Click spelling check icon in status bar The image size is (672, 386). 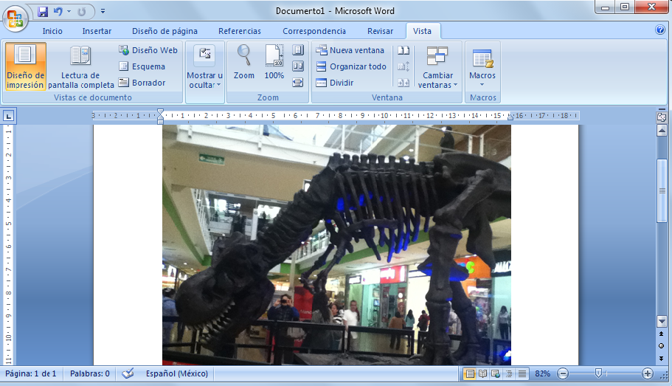[128, 373]
